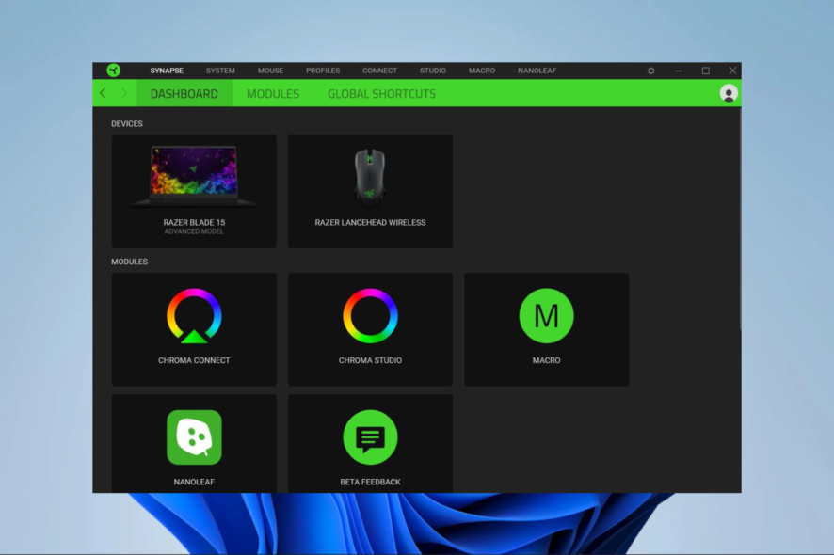Screen dimensions: 834x555
Task: Click the Modules section heading
Action: click(x=129, y=262)
